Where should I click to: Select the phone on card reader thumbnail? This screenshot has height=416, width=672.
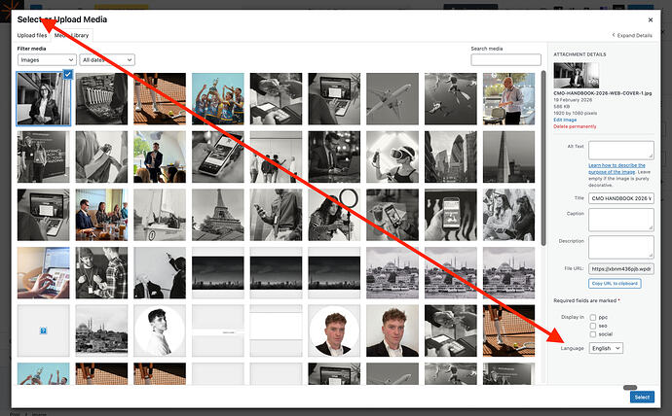[218, 156]
